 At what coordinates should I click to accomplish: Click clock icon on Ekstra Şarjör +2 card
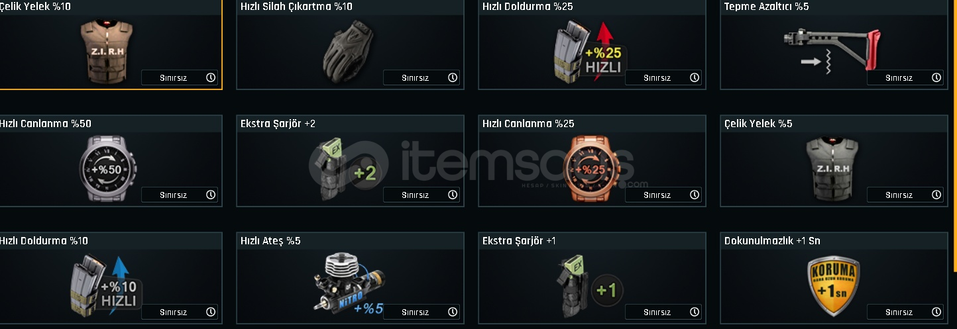[453, 195]
